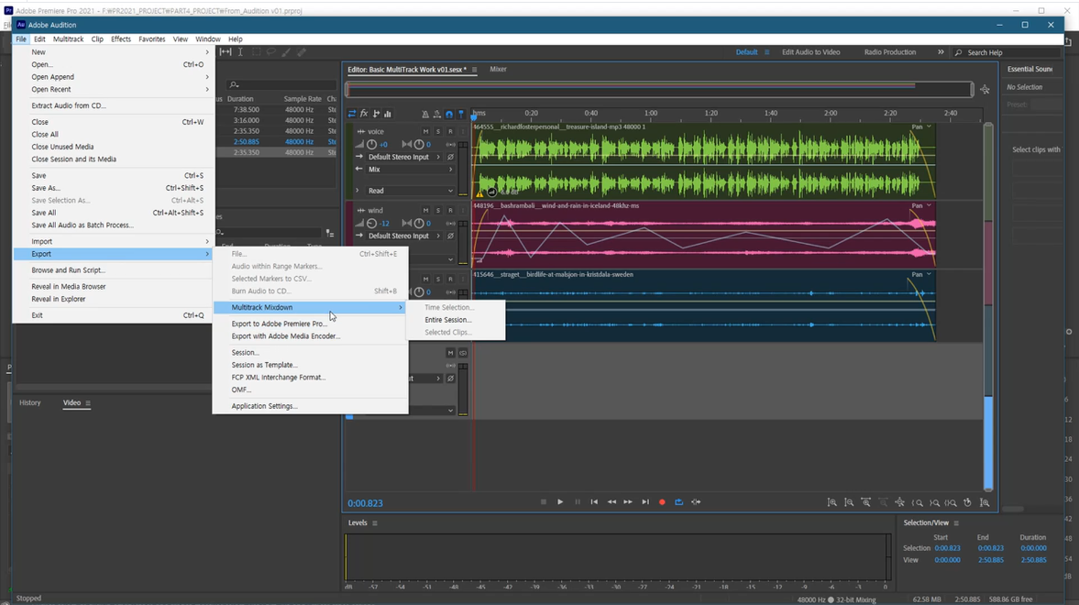The height and width of the screenshot is (605, 1079).
Task: Open voice track Mix output dropdown
Action: (x=410, y=170)
